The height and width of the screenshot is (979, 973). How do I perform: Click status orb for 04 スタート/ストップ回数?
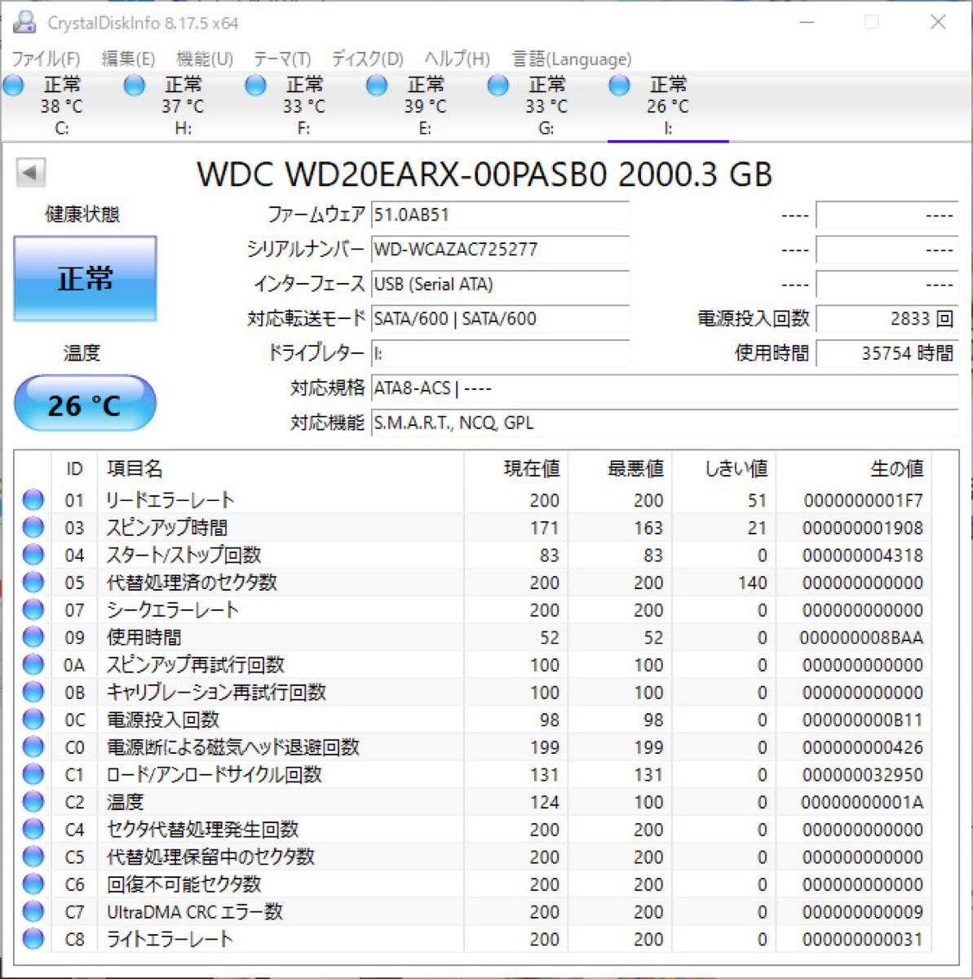pos(33,555)
